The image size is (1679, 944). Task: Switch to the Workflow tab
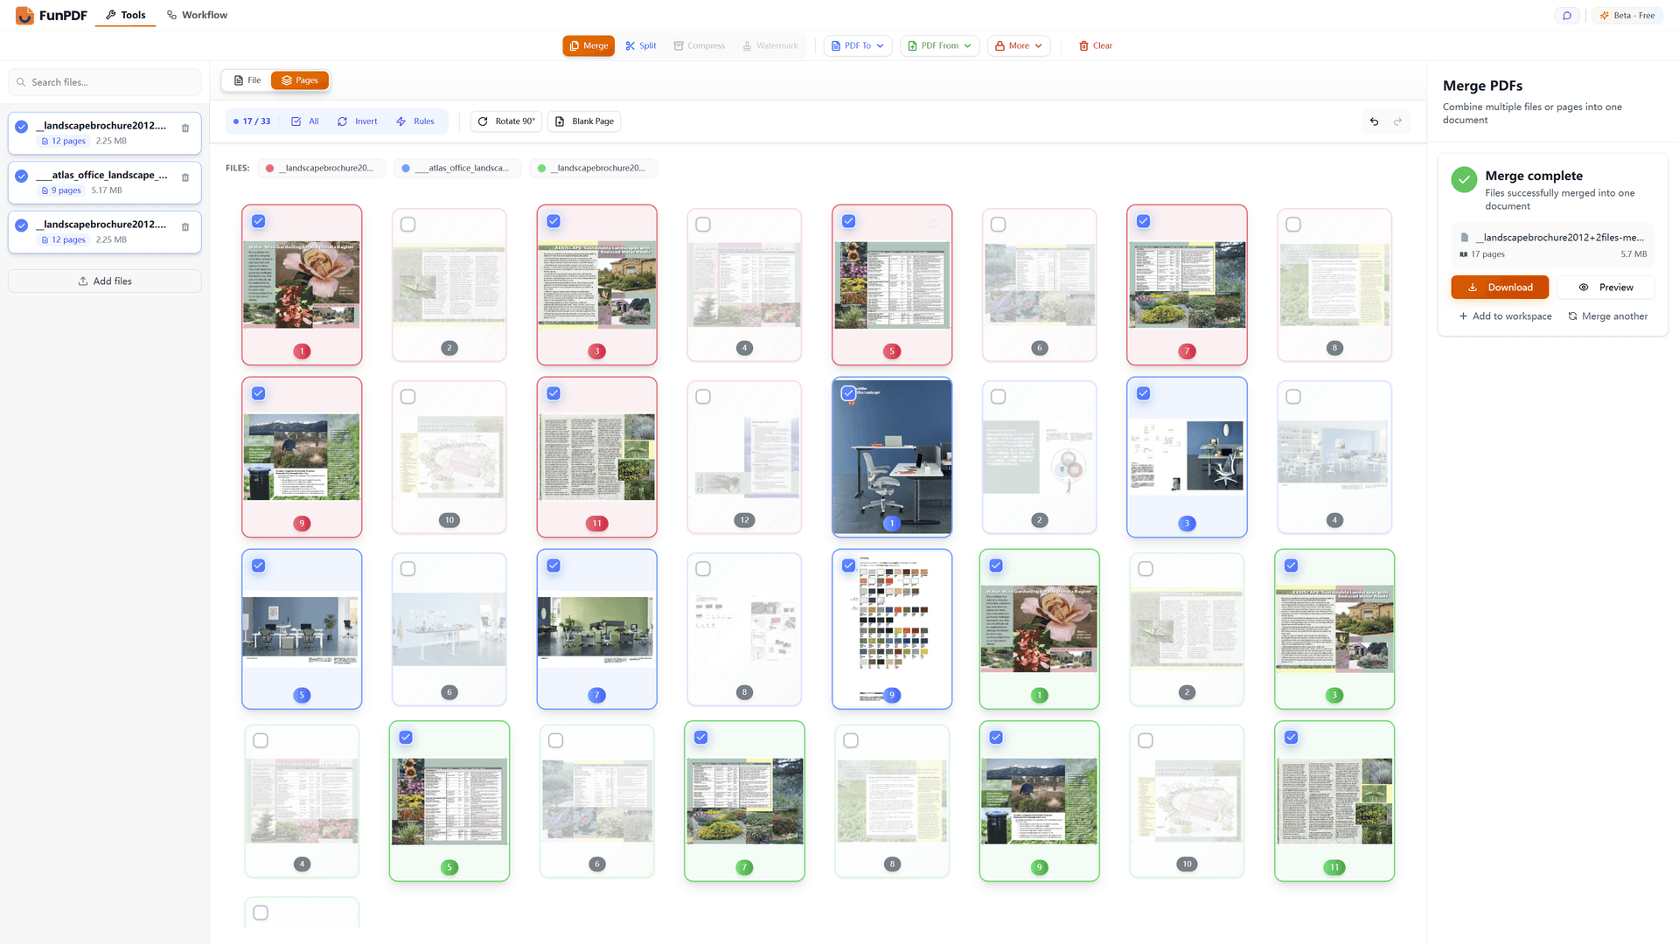click(196, 15)
